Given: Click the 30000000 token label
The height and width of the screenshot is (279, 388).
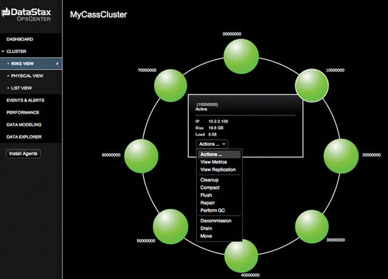Looking at the screenshot, I should click(x=335, y=240).
